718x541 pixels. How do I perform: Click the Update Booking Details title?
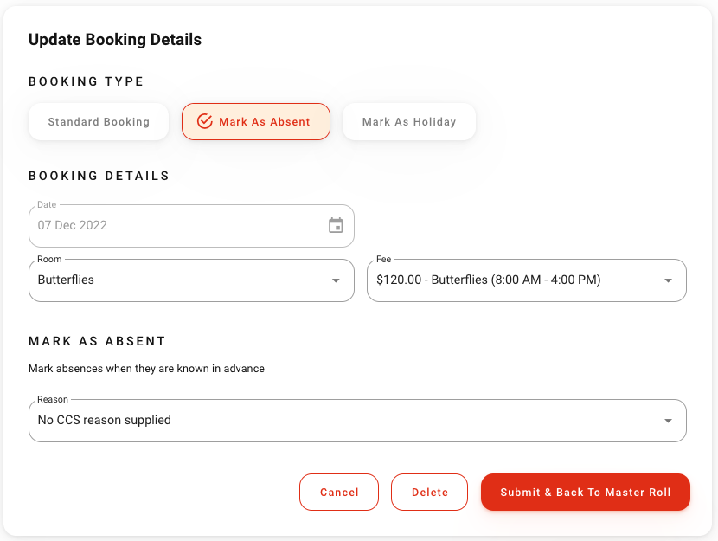[115, 40]
